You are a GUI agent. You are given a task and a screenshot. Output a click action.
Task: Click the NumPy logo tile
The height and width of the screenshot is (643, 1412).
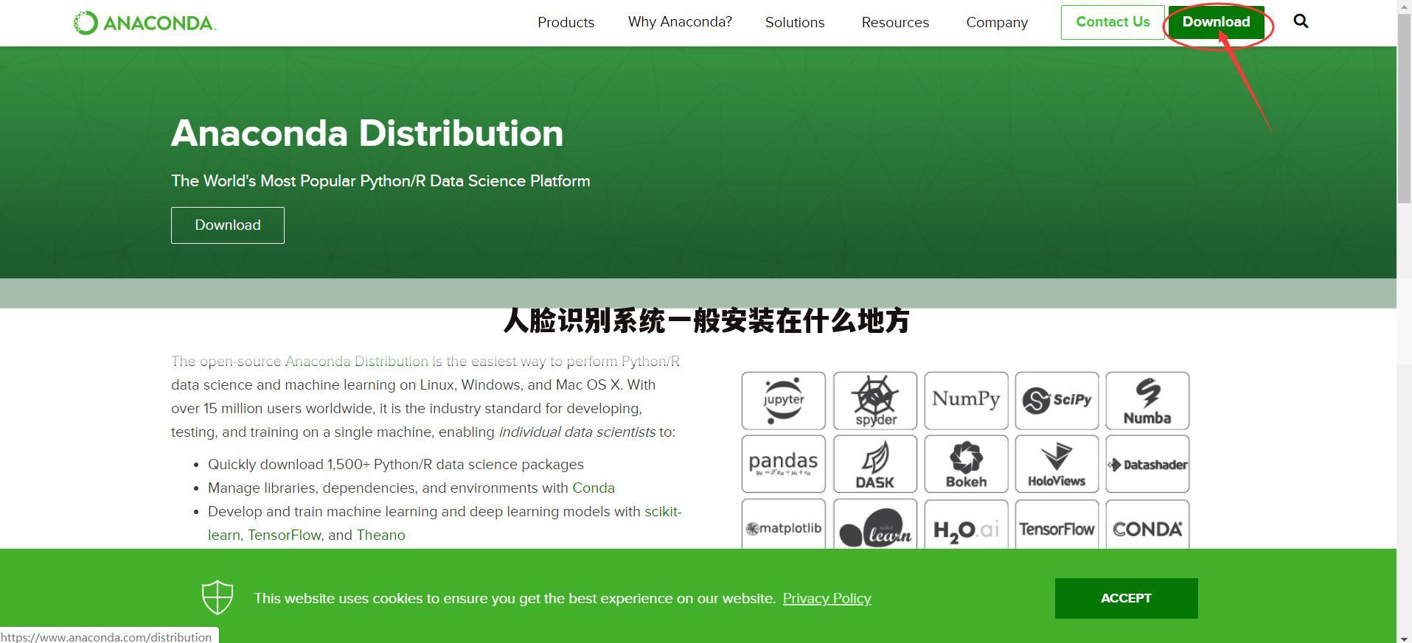[966, 401]
